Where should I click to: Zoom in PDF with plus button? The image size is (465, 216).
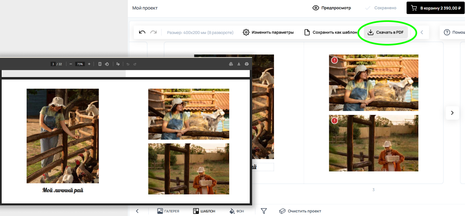click(89, 64)
